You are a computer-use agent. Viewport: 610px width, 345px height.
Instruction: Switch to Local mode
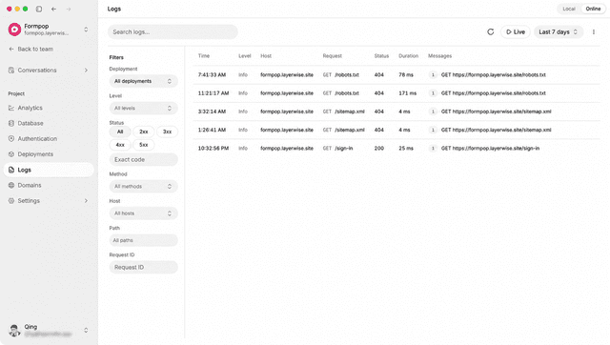coord(569,9)
